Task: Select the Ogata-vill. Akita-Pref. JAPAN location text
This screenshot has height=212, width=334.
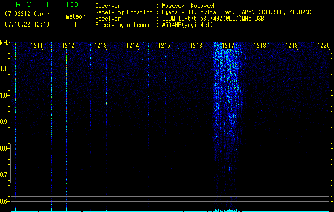Action: pos(237,12)
